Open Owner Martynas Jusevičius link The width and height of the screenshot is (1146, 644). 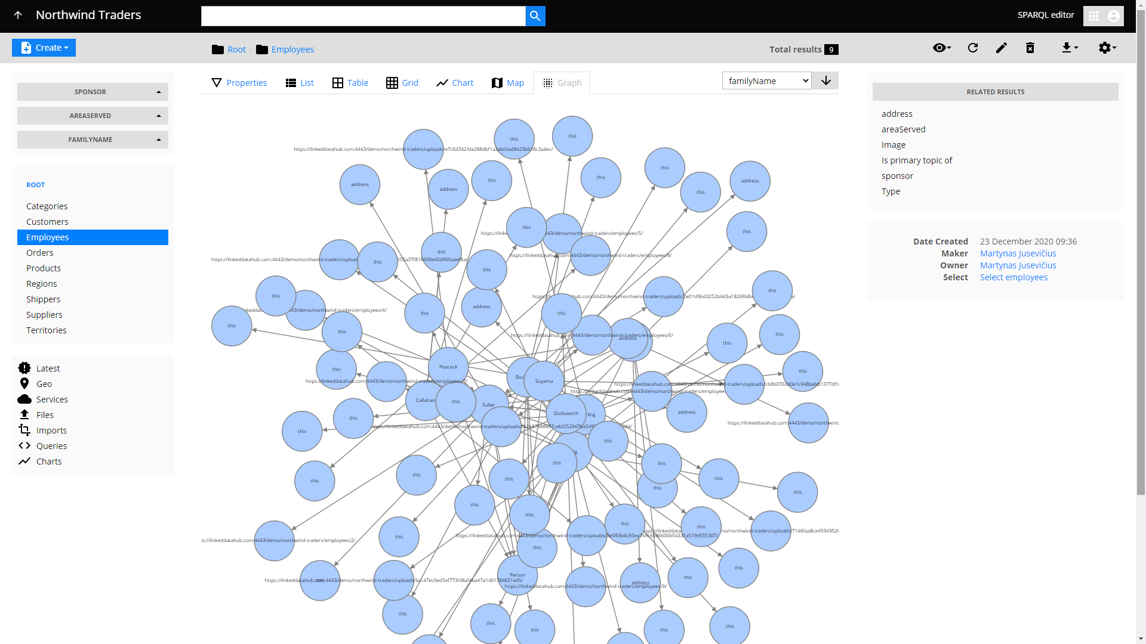click(1018, 265)
